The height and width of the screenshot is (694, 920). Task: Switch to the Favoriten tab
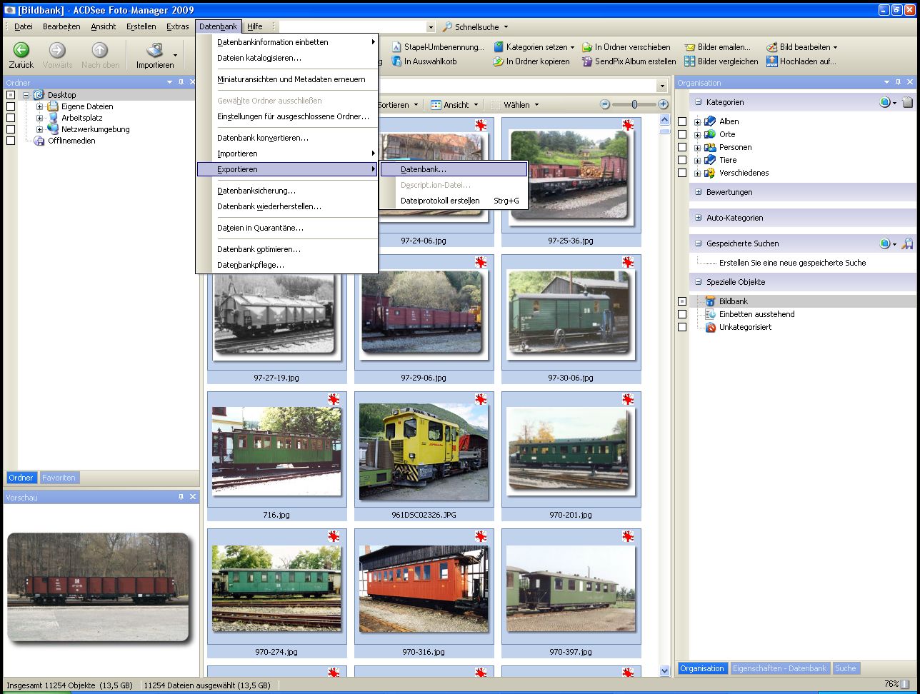coord(59,478)
